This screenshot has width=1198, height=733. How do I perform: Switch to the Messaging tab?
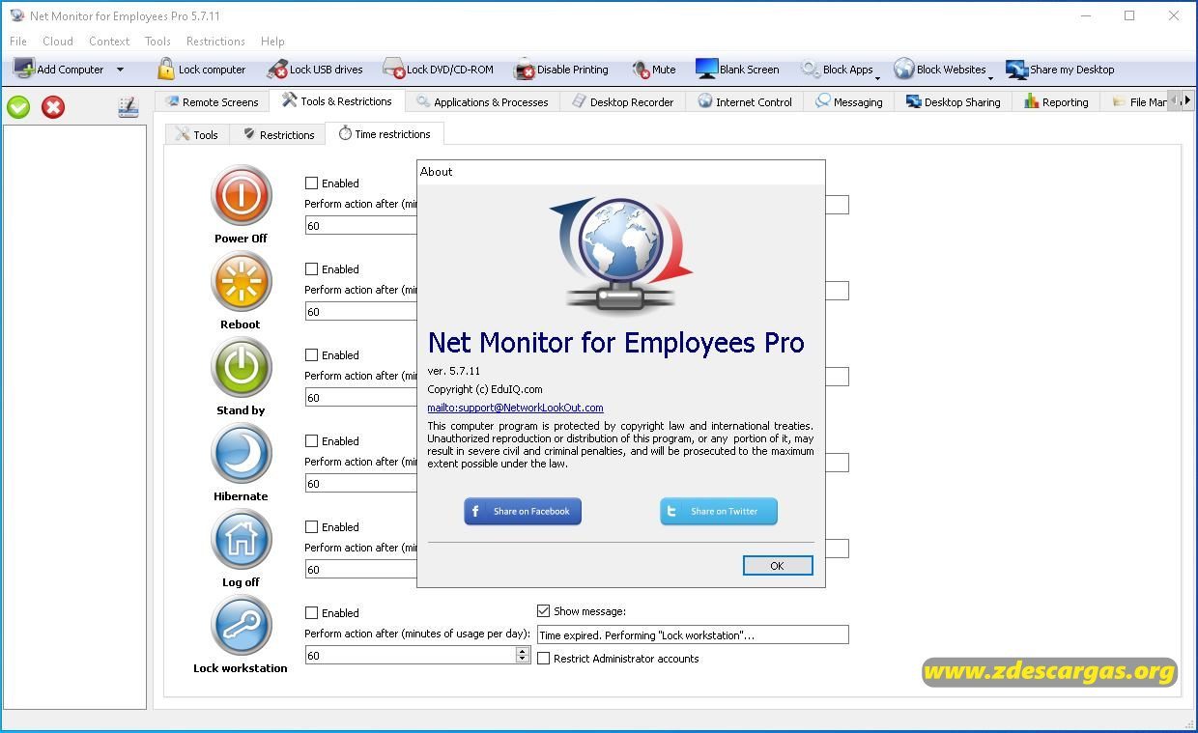click(x=849, y=101)
